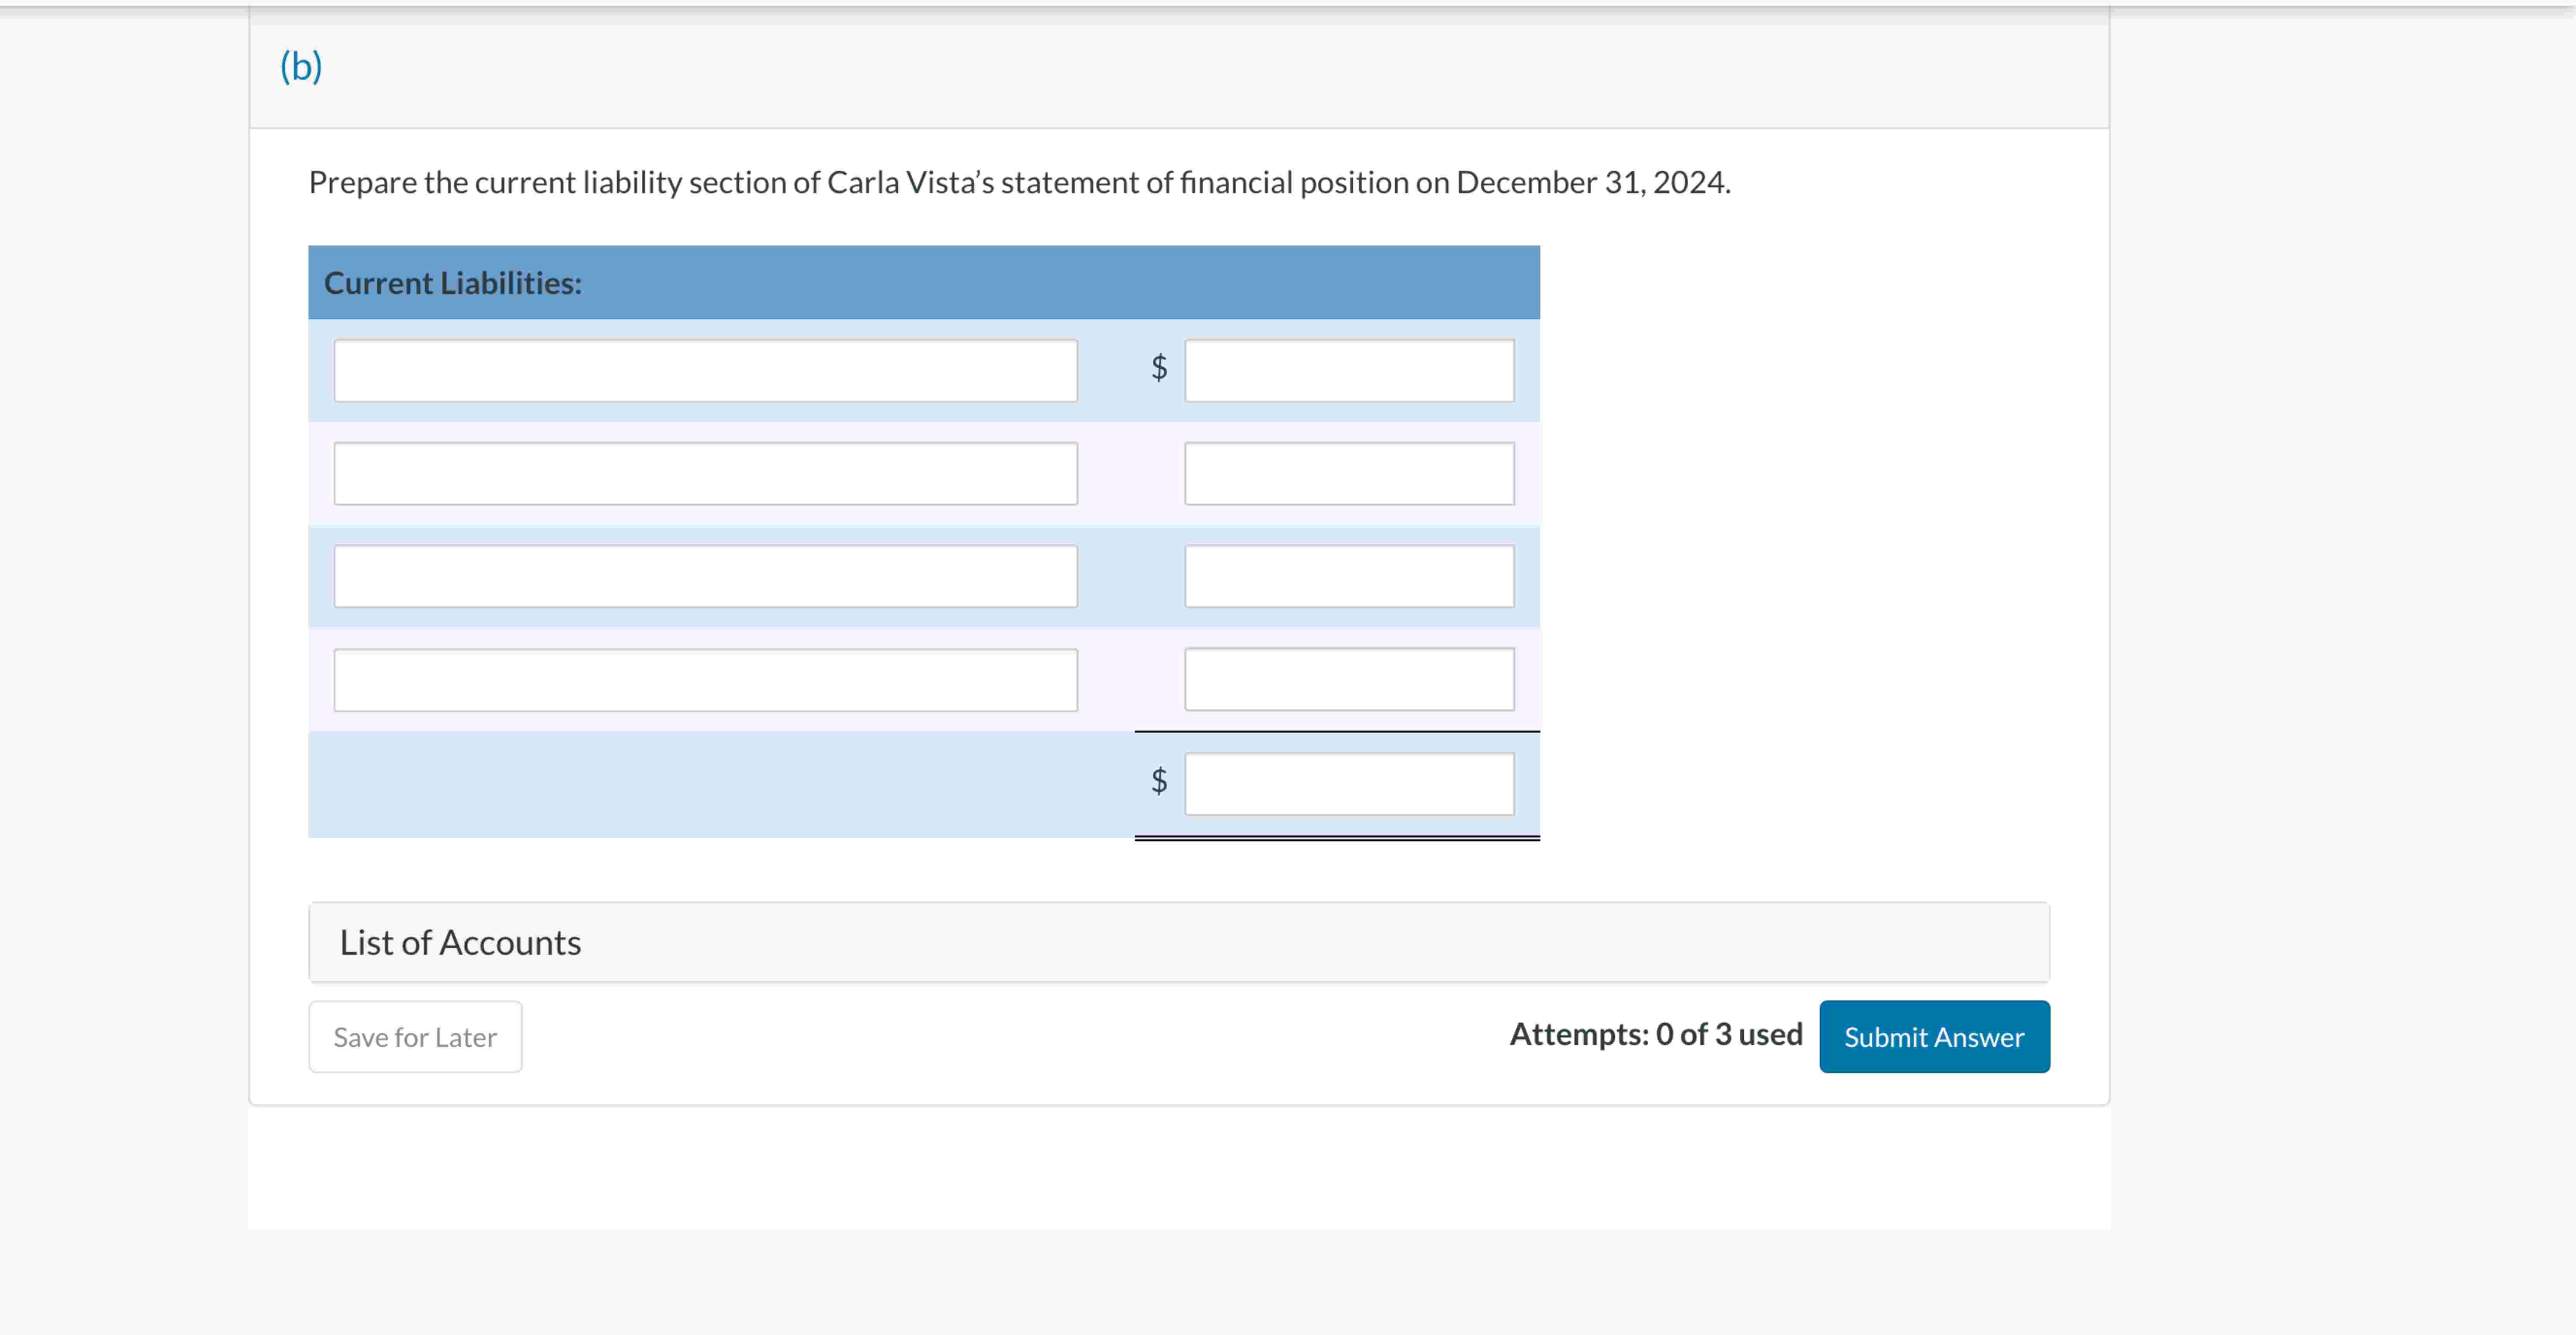Click the first amount field beside the $
Screen dimensions: 2576x1335
pyautogui.click(x=1349, y=370)
